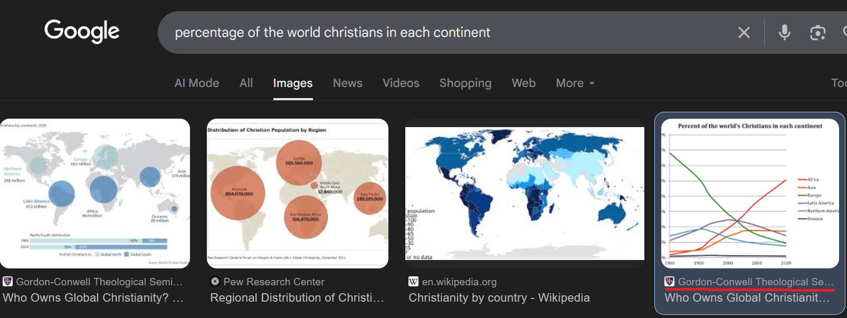This screenshot has height=318, width=847.
Task: Open the line chart percent of Christians thumbnail
Action: 750,194
